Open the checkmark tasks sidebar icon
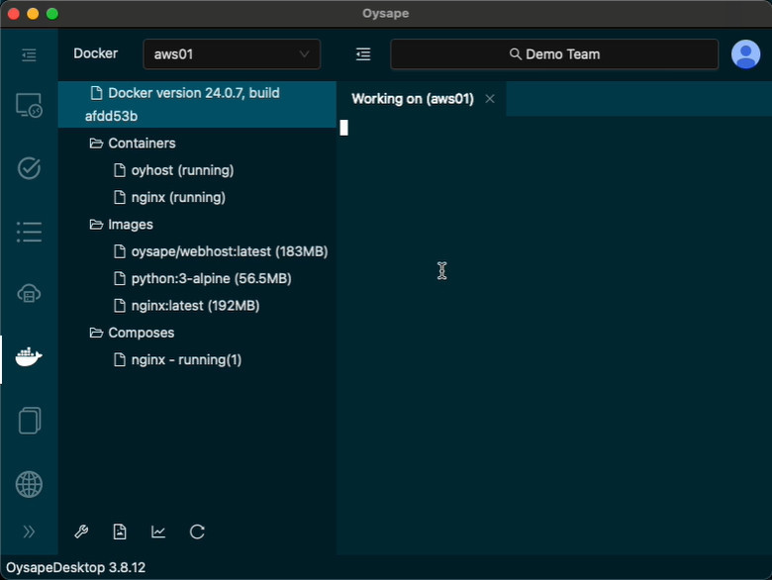772x580 pixels. click(x=29, y=168)
